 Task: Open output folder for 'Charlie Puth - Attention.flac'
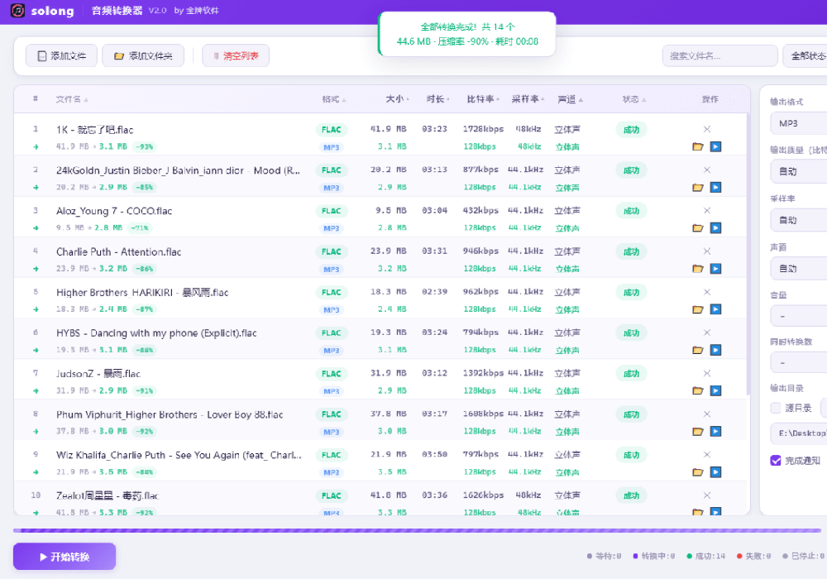tap(698, 269)
